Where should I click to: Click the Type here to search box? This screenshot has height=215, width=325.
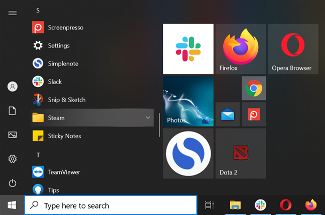tap(111, 205)
